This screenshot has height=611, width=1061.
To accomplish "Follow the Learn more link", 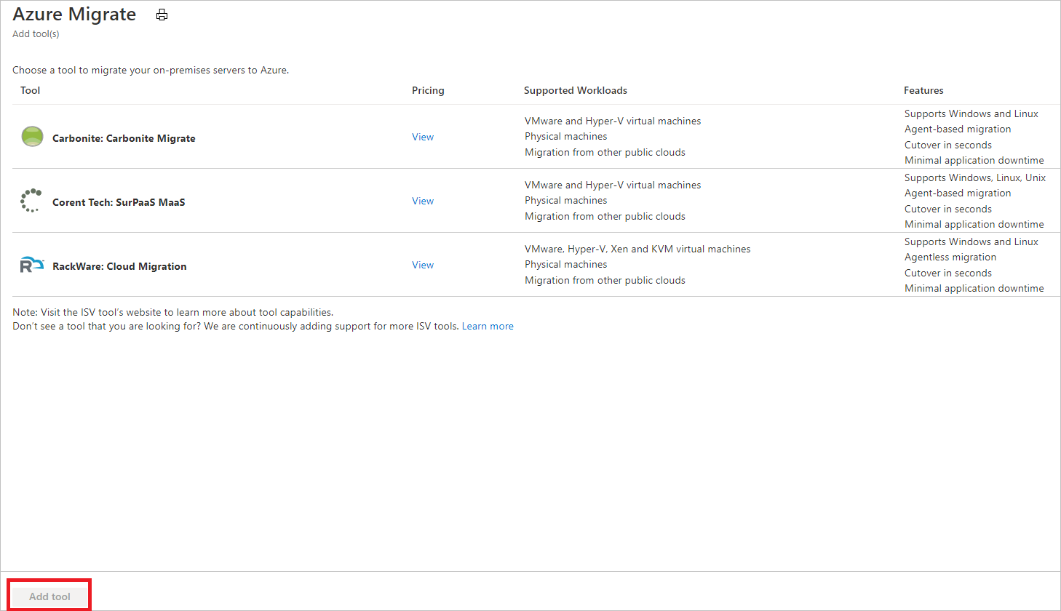I will coord(488,326).
